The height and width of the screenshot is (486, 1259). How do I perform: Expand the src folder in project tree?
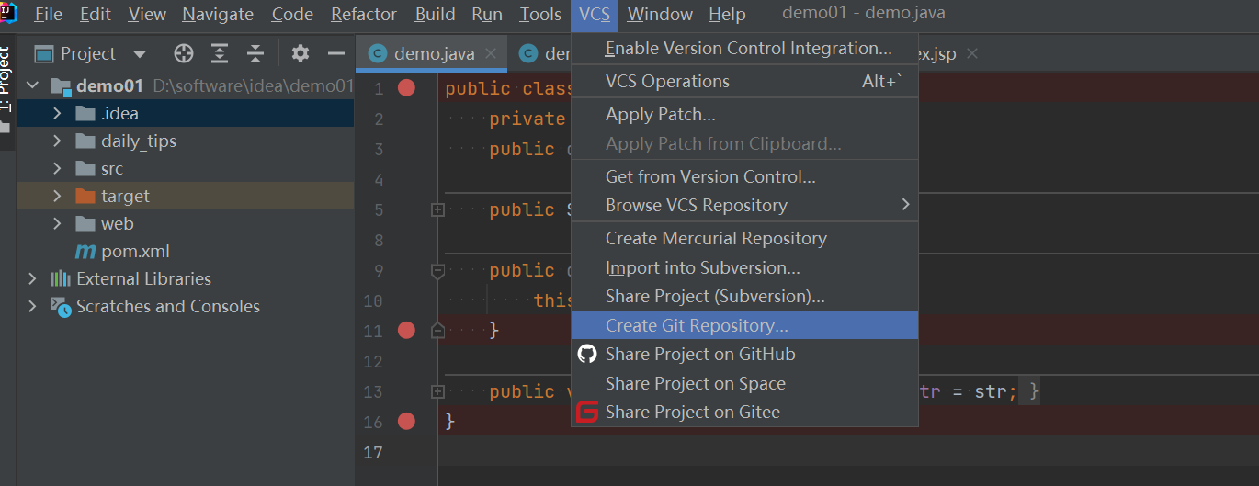(57, 169)
